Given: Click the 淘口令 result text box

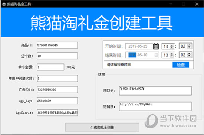Looking at the screenshot, I should click(155, 91).
